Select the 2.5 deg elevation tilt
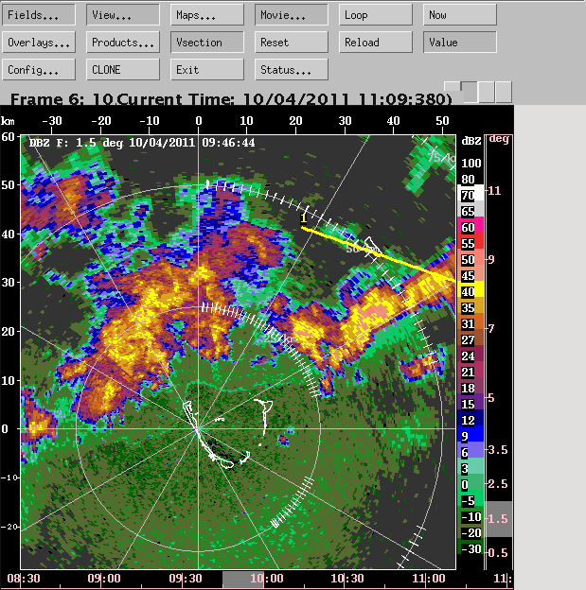The image size is (586, 590). 498,484
